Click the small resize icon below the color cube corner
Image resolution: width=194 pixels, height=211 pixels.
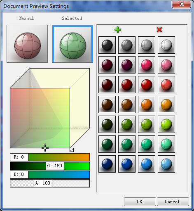(72, 150)
